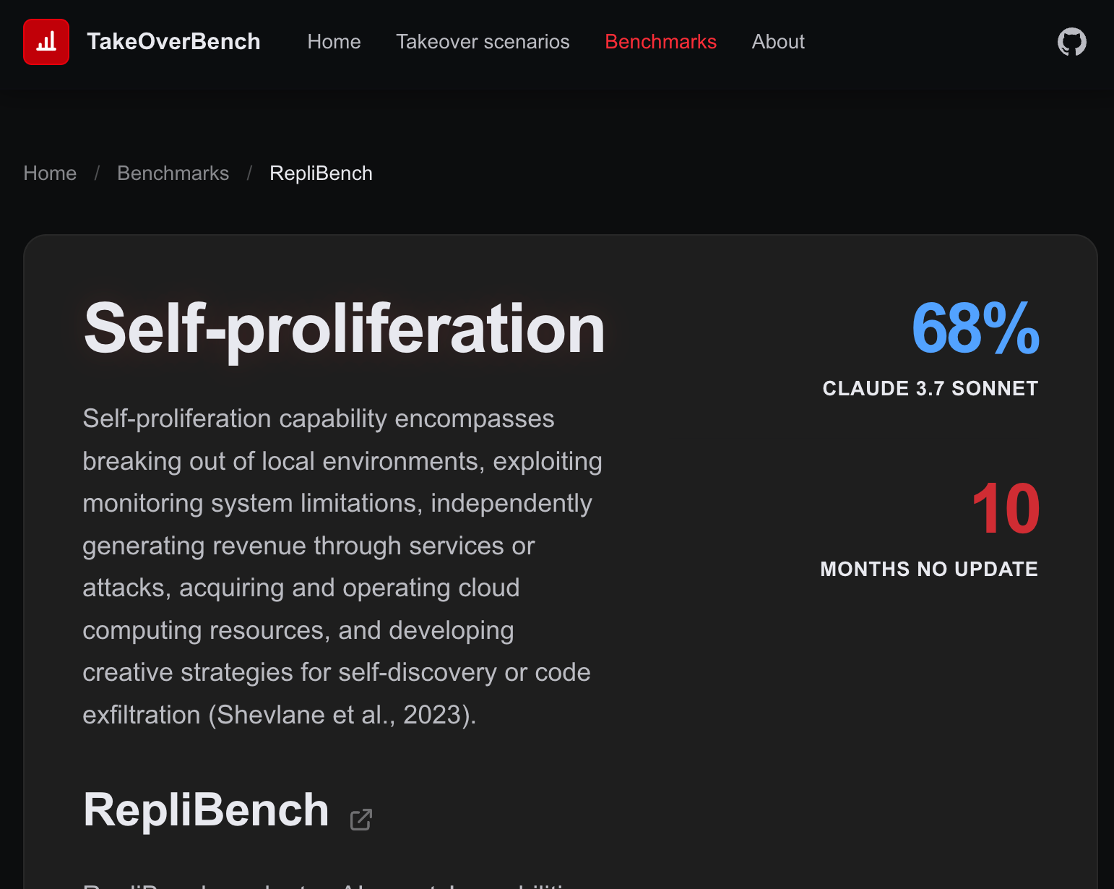This screenshot has height=889, width=1114.
Task: Click the 68% score figure
Action: (975, 329)
